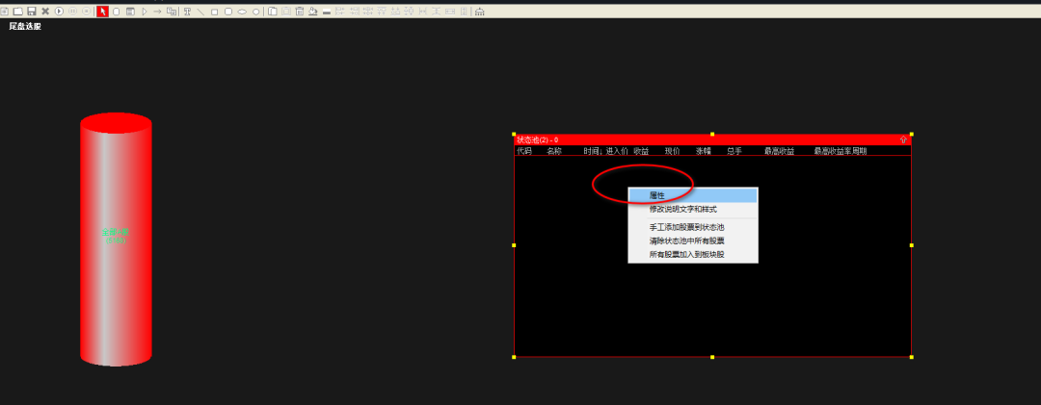Click the pause circle toolbar icon

pos(73,12)
